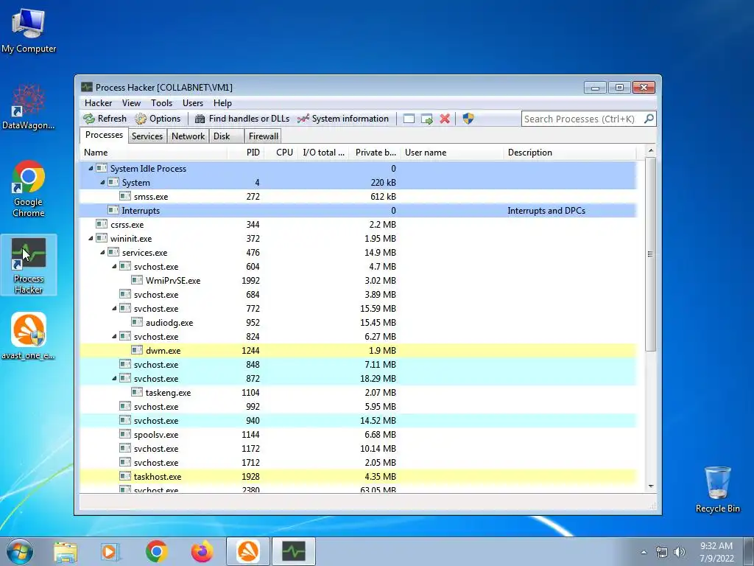Select the dwm.exe process row
Image resolution: width=754 pixels, height=566 pixels.
pos(359,350)
